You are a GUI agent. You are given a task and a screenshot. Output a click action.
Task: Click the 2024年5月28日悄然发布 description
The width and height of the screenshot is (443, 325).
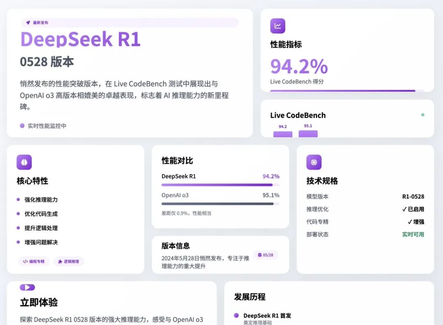click(x=206, y=262)
